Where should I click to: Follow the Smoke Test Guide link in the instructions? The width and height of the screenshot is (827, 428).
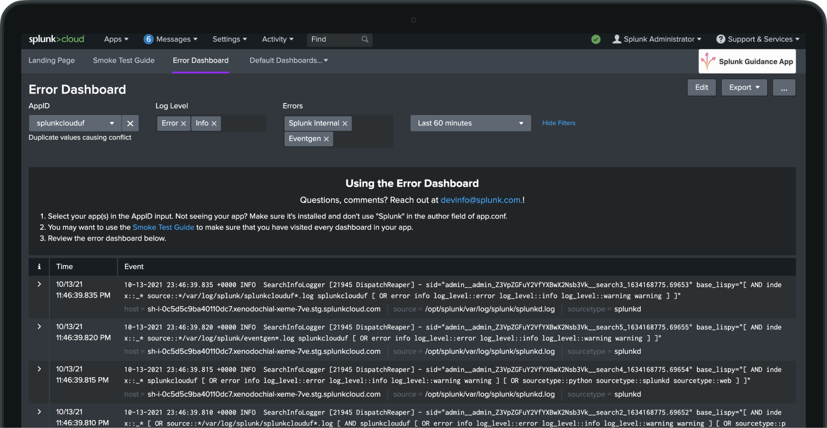(163, 227)
